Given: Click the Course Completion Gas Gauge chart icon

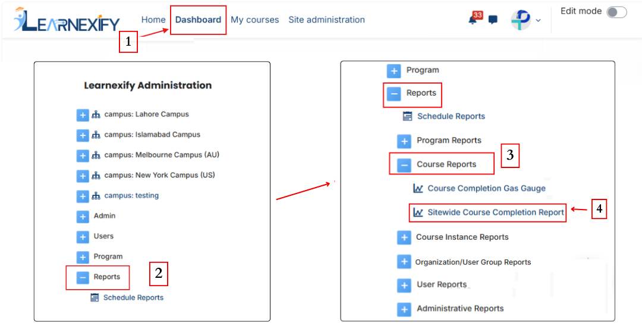Looking at the screenshot, I should tap(418, 188).
